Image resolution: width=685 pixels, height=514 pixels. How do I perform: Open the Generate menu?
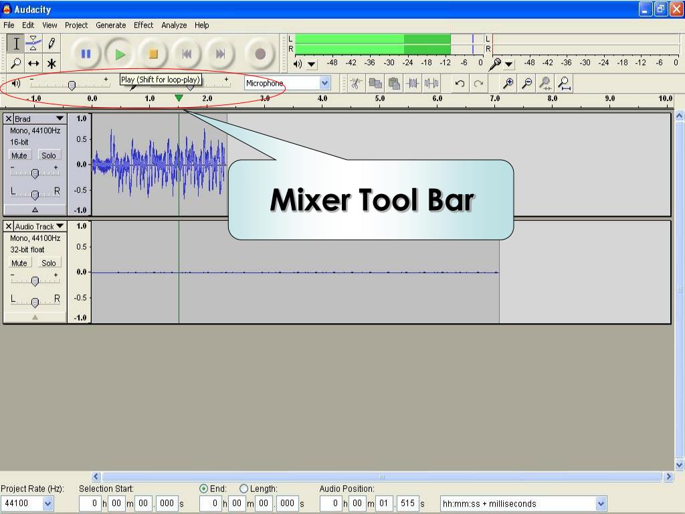coord(110,25)
